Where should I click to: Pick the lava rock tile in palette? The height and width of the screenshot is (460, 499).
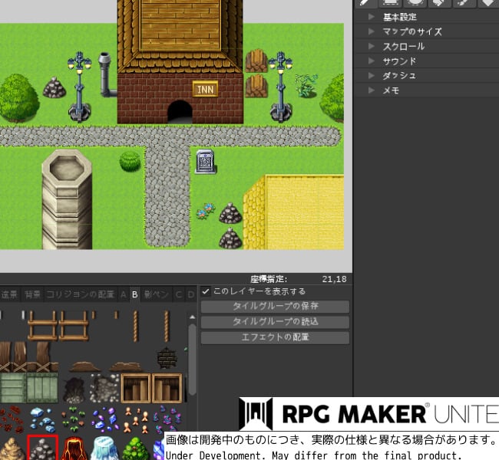point(74,448)
